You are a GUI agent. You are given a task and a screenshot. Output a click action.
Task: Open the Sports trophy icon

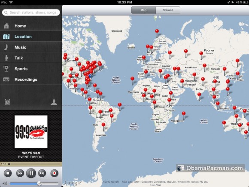[6, 69]
